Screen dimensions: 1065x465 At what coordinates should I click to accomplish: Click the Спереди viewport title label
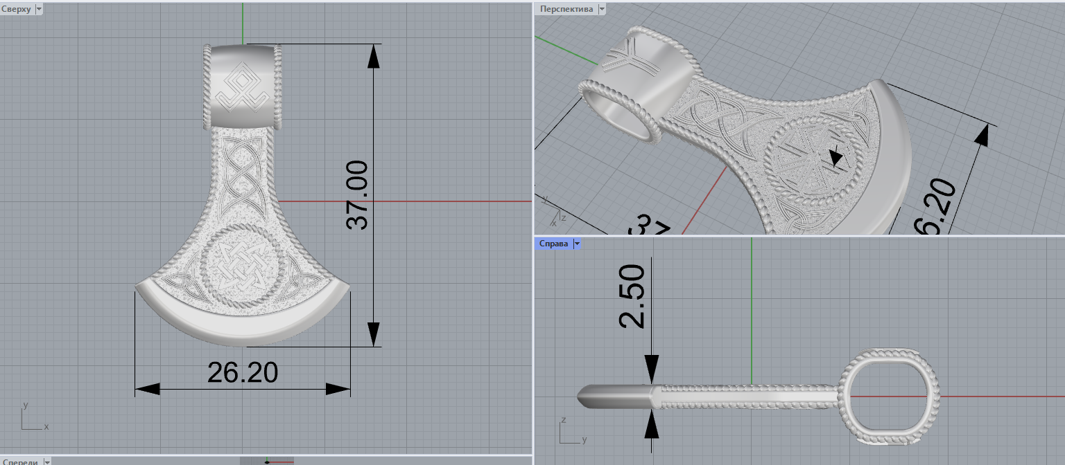point(21,462)
